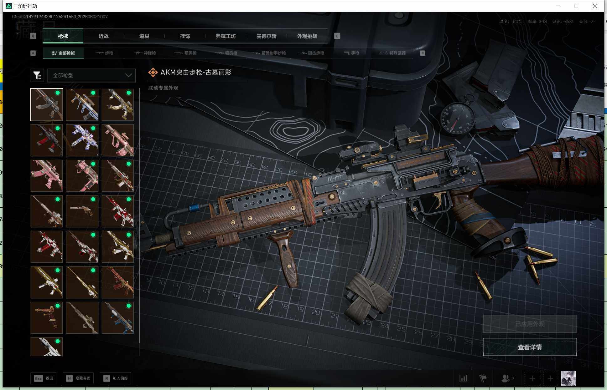Select the blue-accented rifle skin thumbnail
The width and height of the screenshot is (607, 390).
118,318
